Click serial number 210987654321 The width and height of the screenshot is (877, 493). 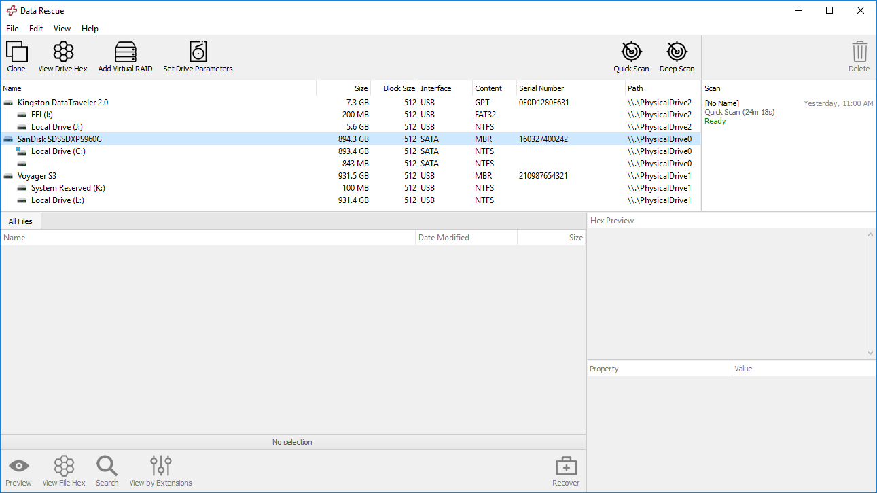click(543, 176)
